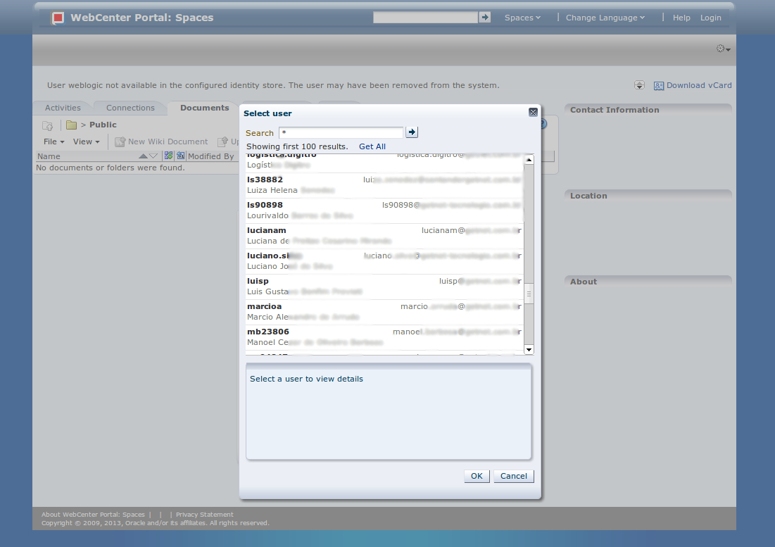Click the Download vCard icon
Viewport: 775px width, 547px height.
(x=659, y=86)
